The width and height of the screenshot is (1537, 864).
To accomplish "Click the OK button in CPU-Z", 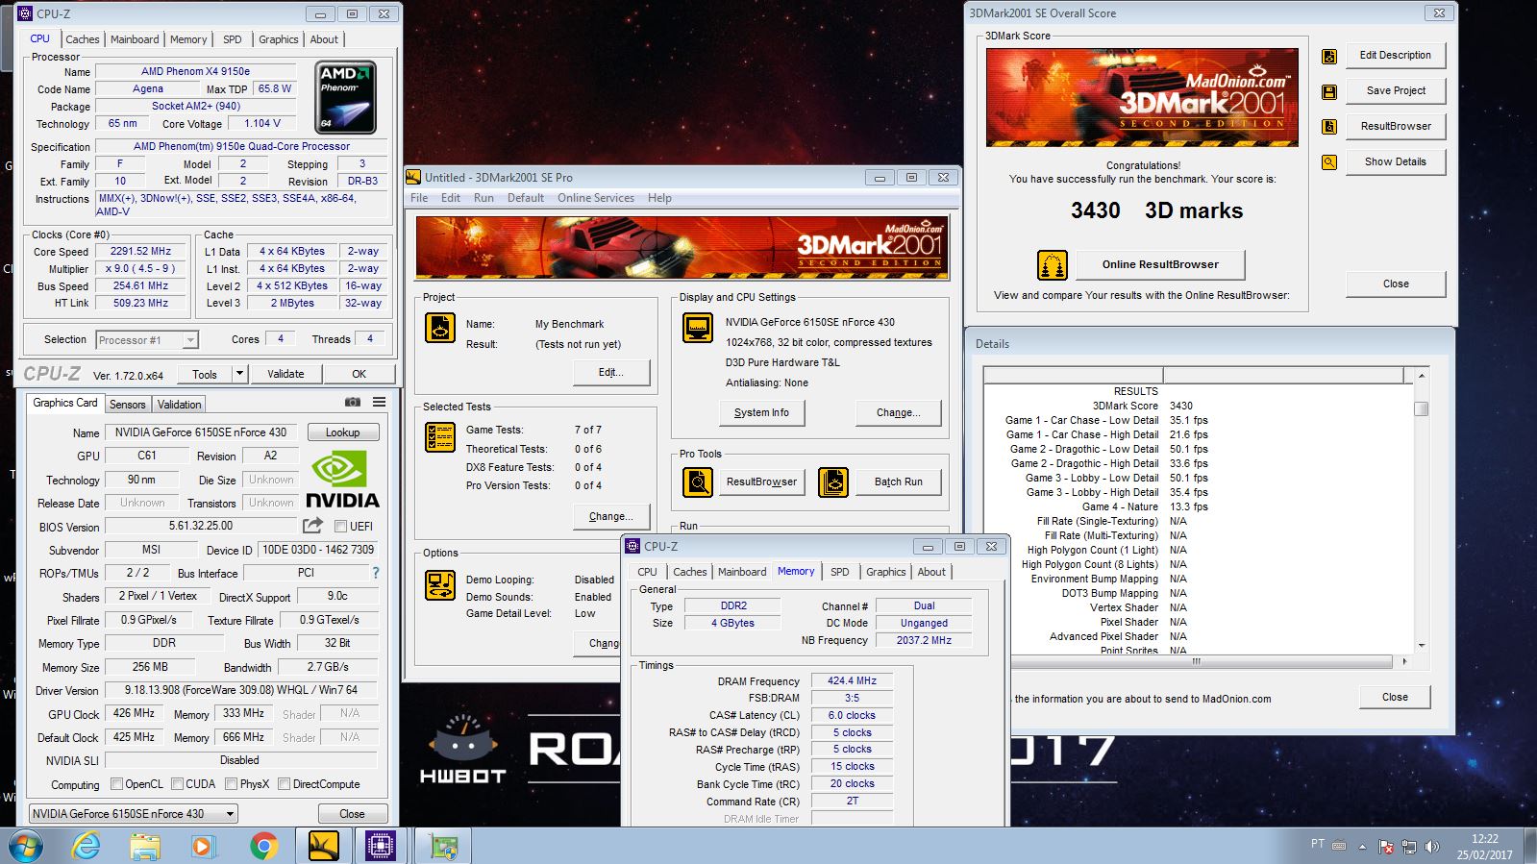I will [x=359, y=374].
